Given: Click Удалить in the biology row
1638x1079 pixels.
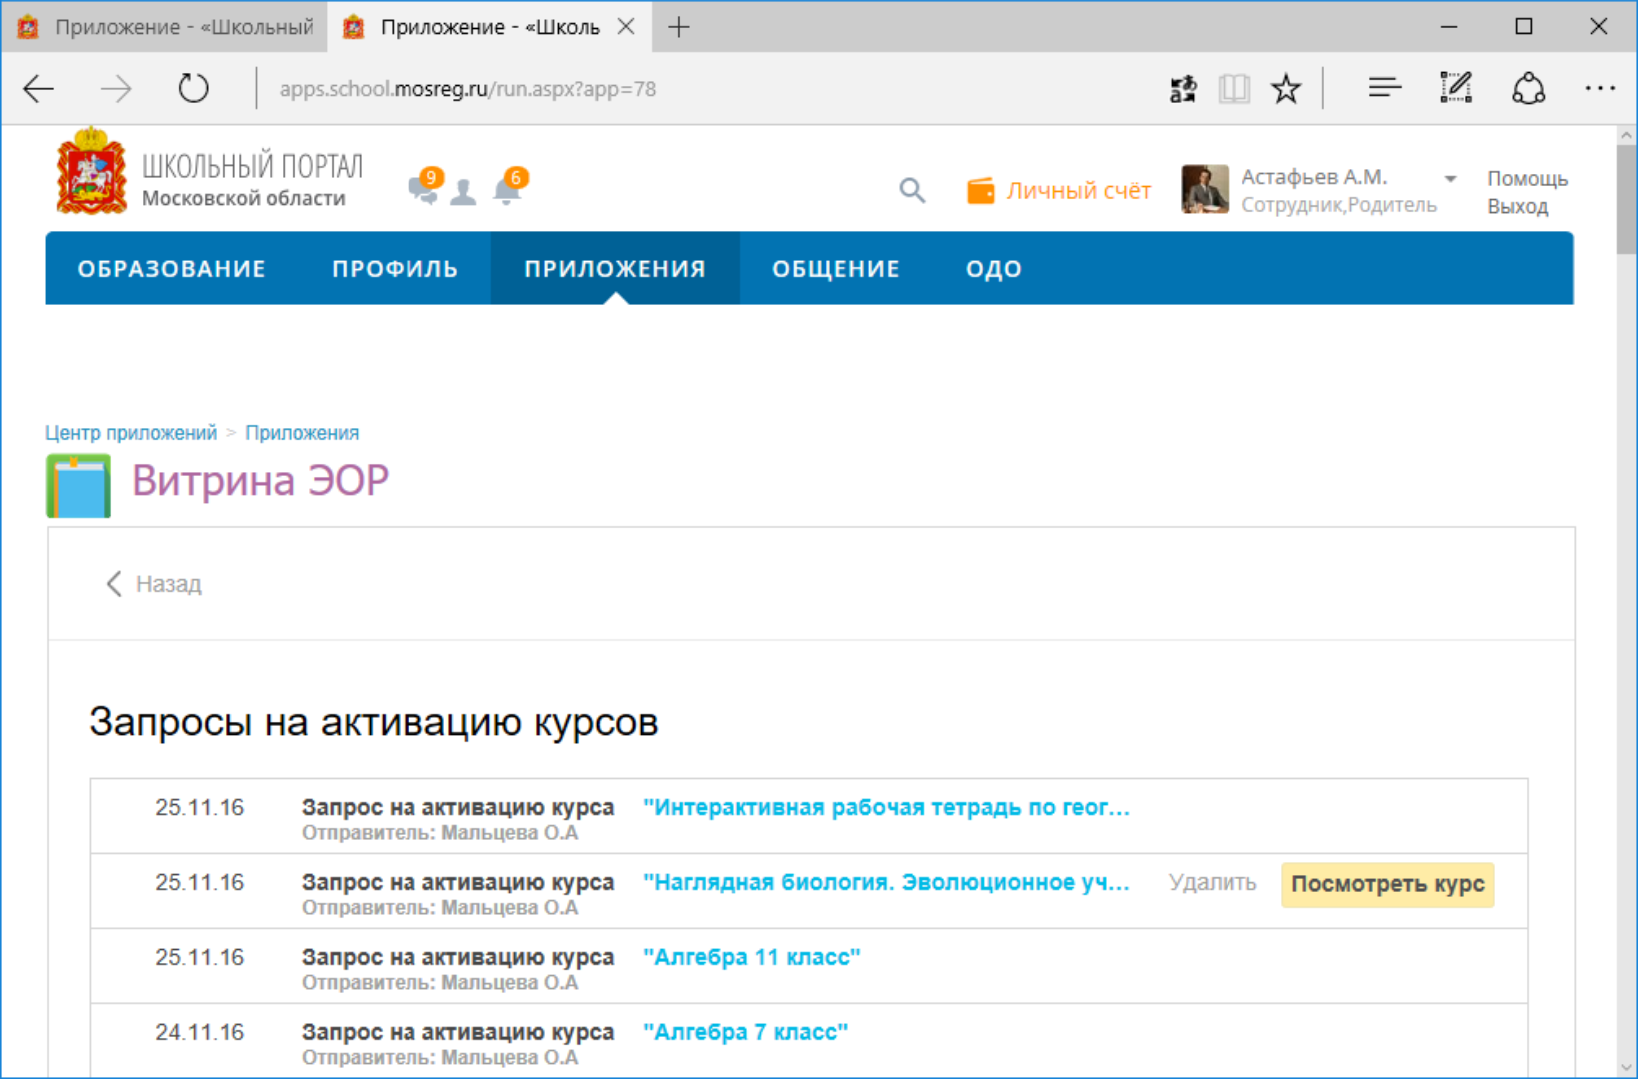Looking at the screenshot, I should pos(1213,883).
